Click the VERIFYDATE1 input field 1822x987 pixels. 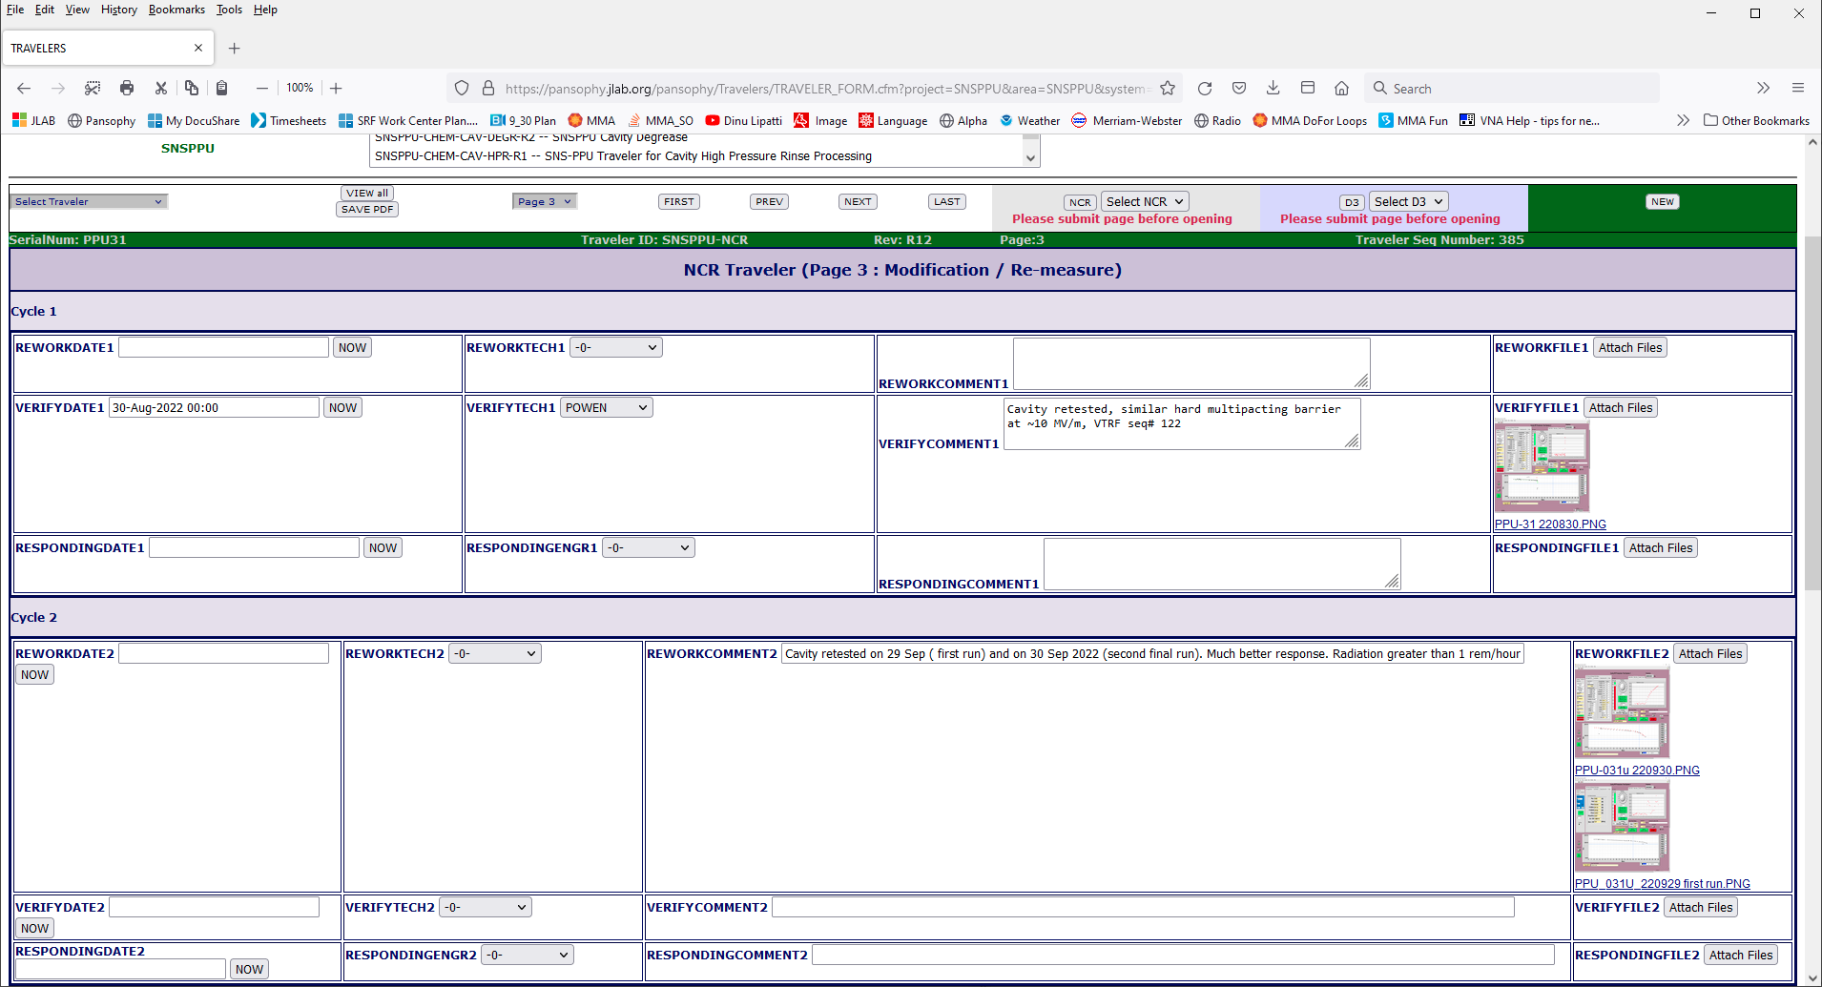[214, 407]
